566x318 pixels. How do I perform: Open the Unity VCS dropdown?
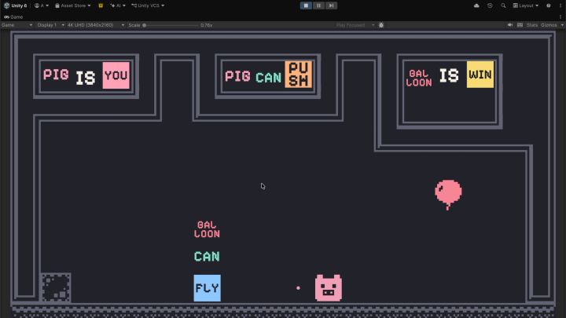click(x=148, y=5)
